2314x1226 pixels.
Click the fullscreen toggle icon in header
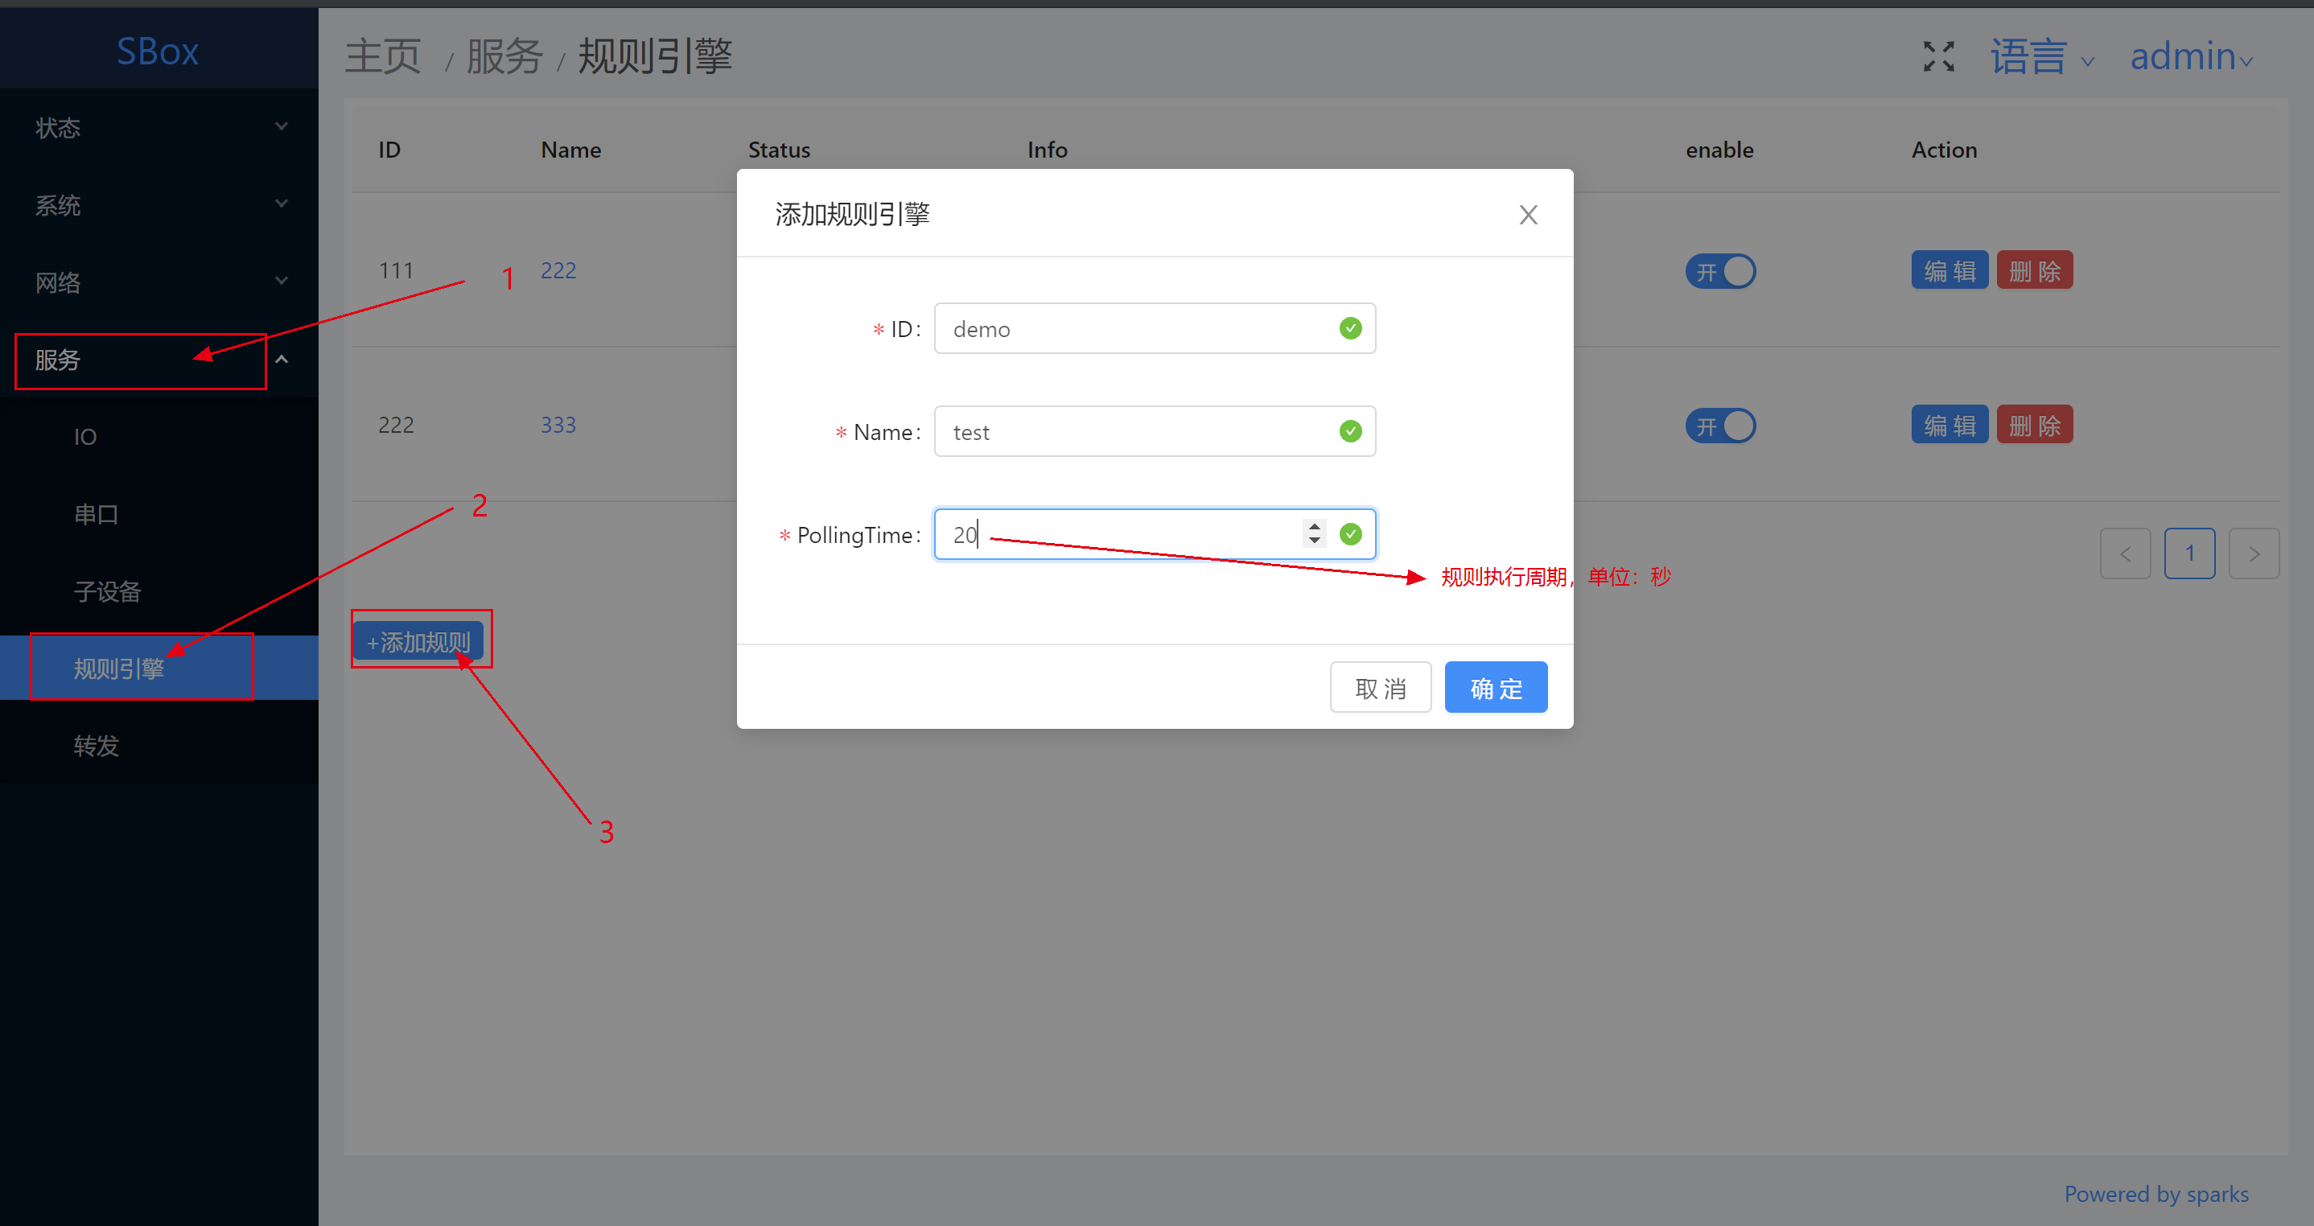(x=1938, y=56)
